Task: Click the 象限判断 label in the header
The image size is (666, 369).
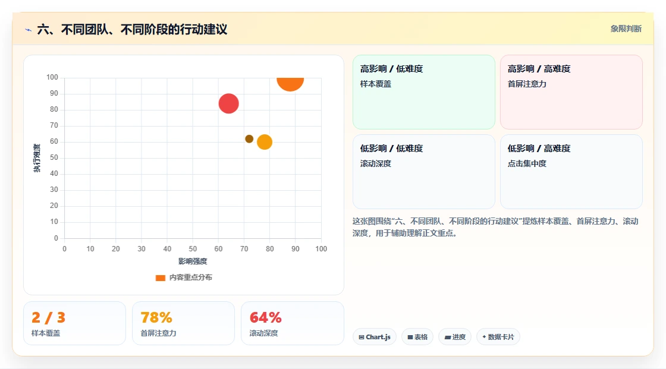Action: [x=626, y=29]
